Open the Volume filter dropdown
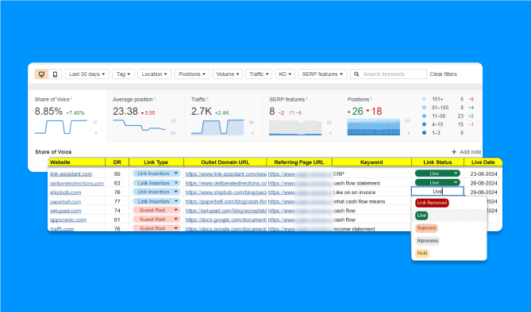Viewport: 531px width, 312px height. (x=228, y=74)
